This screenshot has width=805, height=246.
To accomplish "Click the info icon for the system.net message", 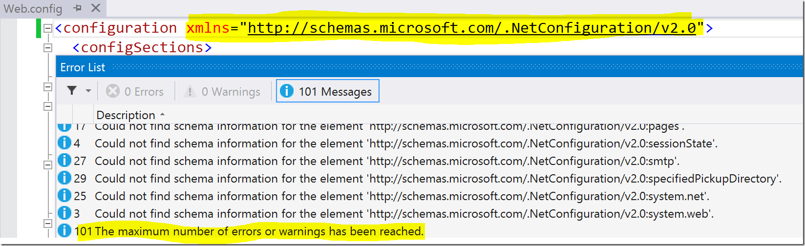I will tap(64, 196).
